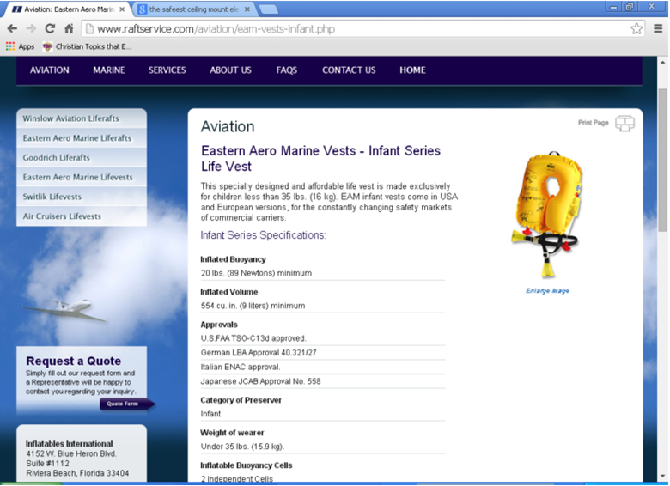Click the Enlarge Image link
This screenshot has height=486, width=670.
(547, 291)
